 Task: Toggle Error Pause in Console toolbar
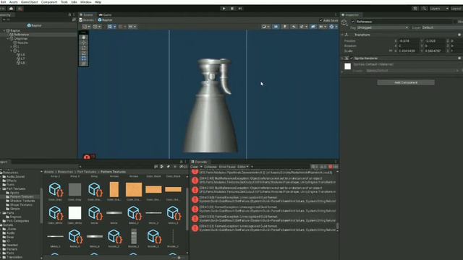pyautogui.click(x=227, y=167)
